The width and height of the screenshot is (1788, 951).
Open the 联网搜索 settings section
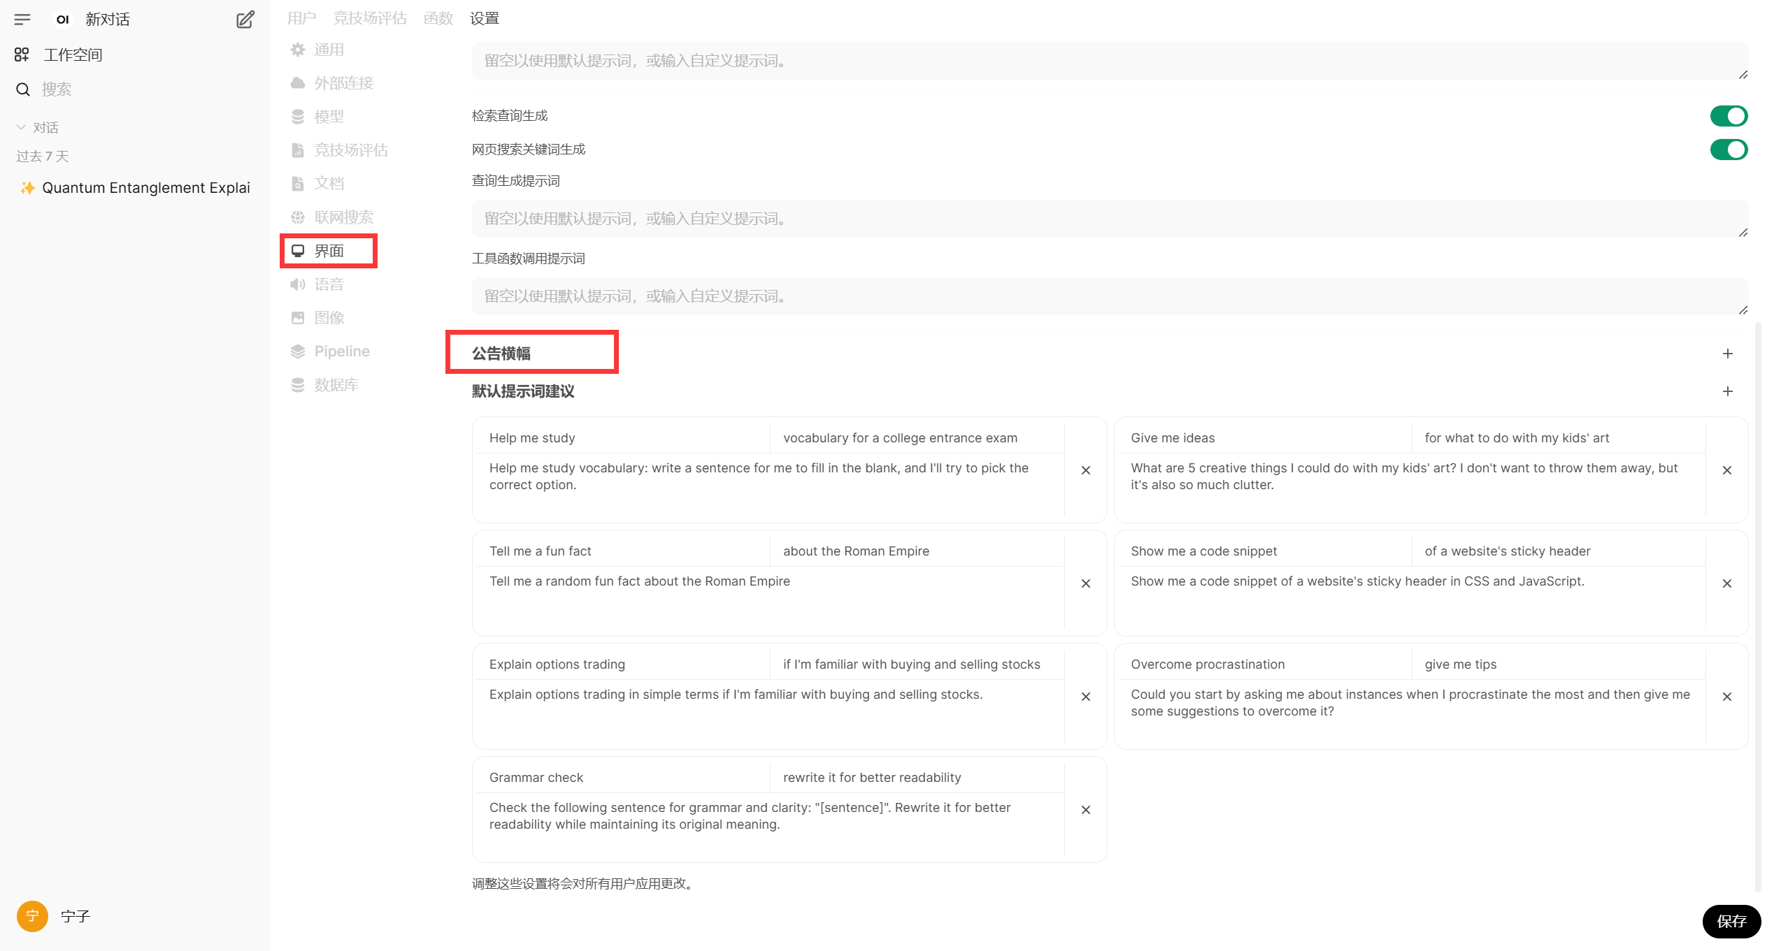343,217
